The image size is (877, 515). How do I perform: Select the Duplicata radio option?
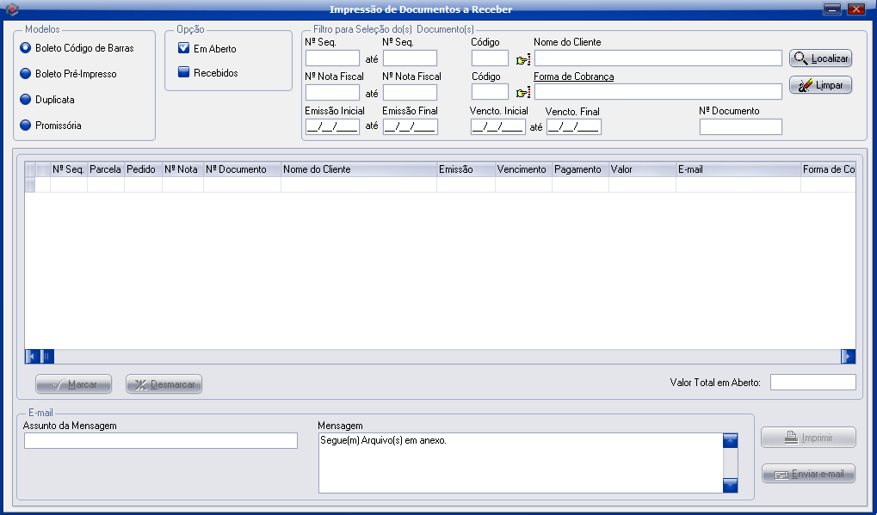pyautogui.click(x=25, y=100)
